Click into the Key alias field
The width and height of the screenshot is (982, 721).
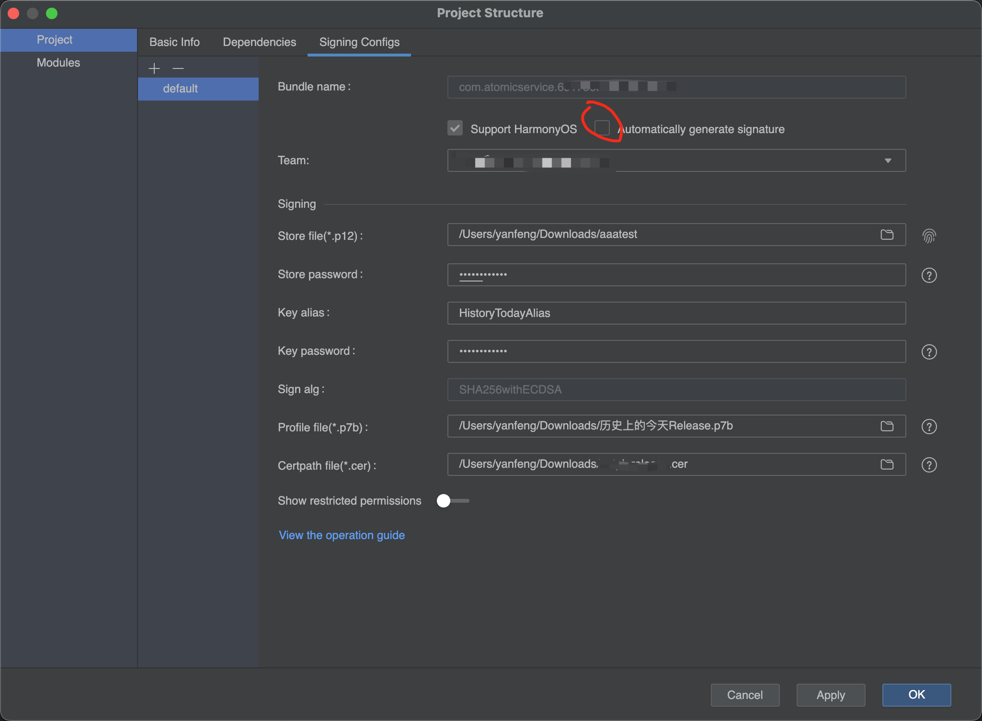[676, 313]
